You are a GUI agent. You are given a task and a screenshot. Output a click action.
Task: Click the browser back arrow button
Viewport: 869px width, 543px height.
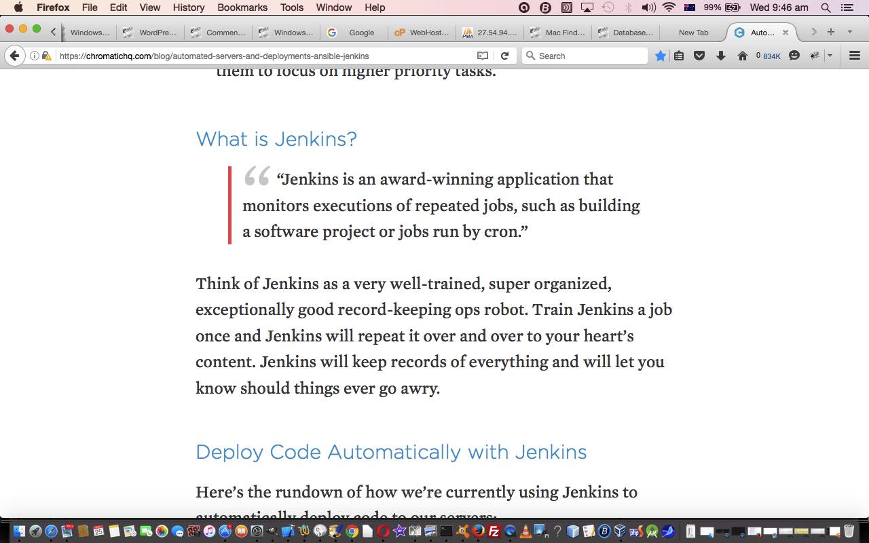(14, 56)
